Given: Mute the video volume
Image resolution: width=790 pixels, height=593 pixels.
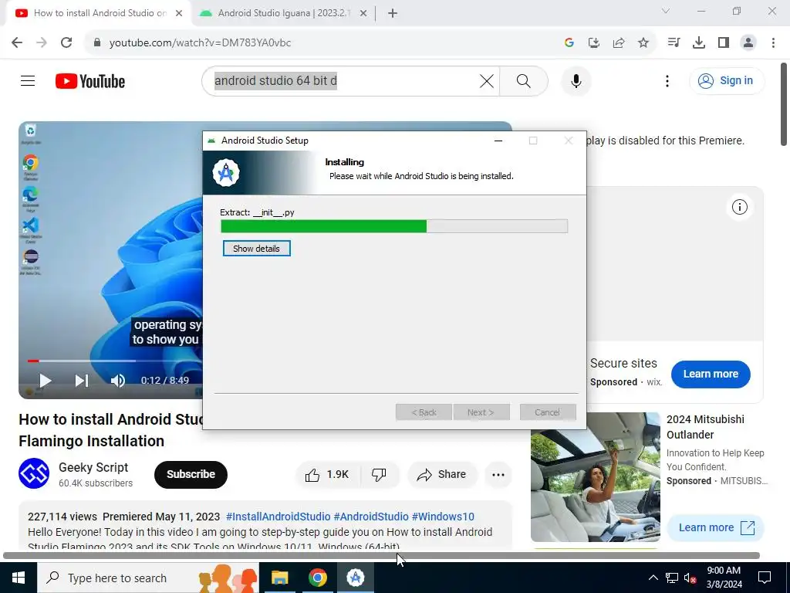Looking at the screenshot, I should tap(117, 380).
